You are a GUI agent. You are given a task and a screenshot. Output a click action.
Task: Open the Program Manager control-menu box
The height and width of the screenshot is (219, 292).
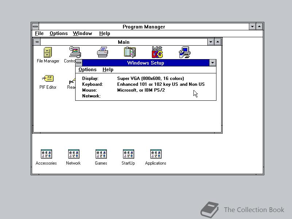click(x=35, y=27)
